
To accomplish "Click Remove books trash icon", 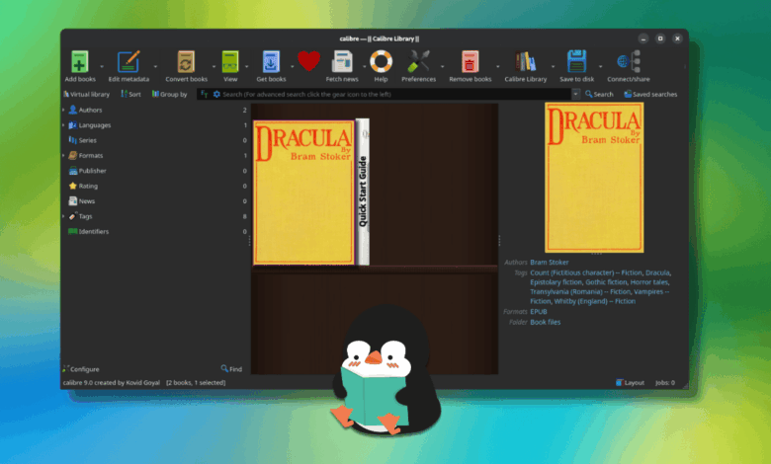I will (x=471, y=62).
